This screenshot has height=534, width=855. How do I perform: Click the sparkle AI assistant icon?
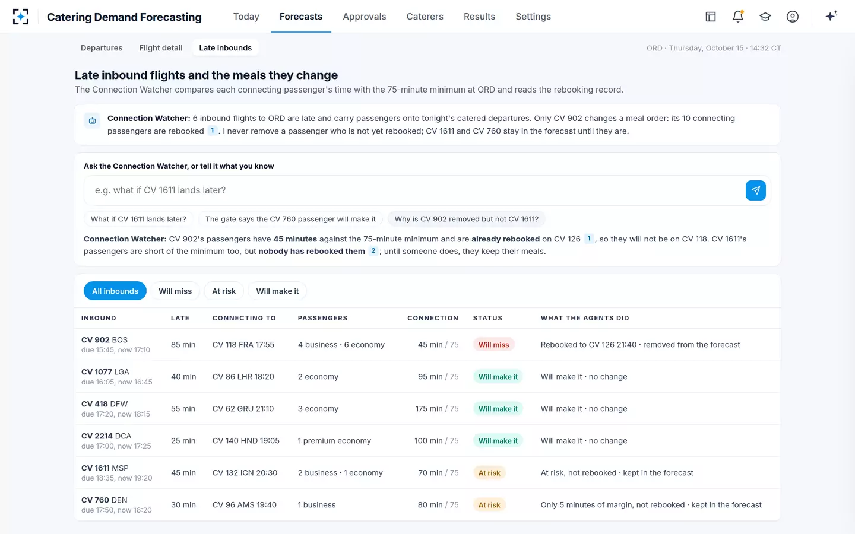tap(831, 16)
